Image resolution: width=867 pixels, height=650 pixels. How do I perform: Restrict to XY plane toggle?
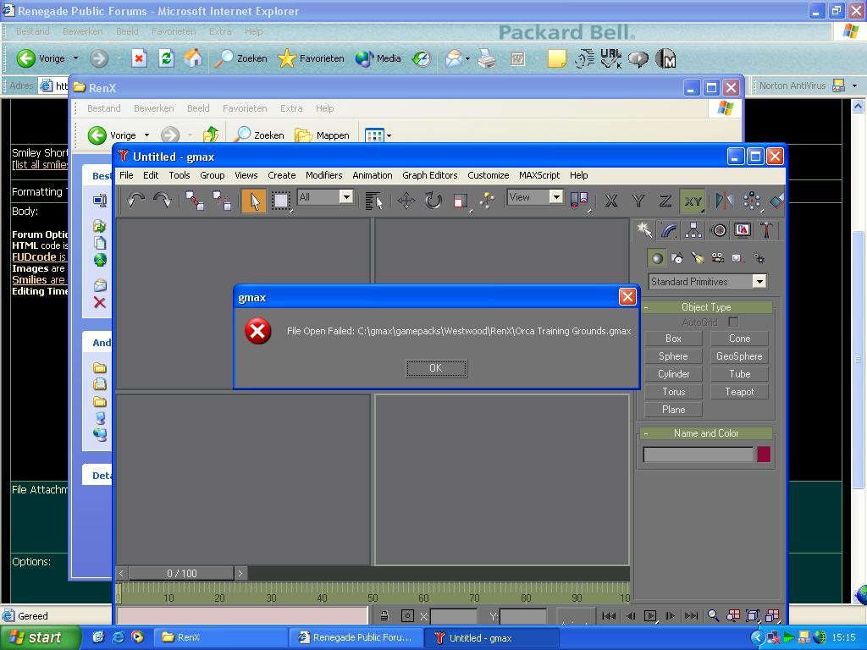click(x=693, y=201)
